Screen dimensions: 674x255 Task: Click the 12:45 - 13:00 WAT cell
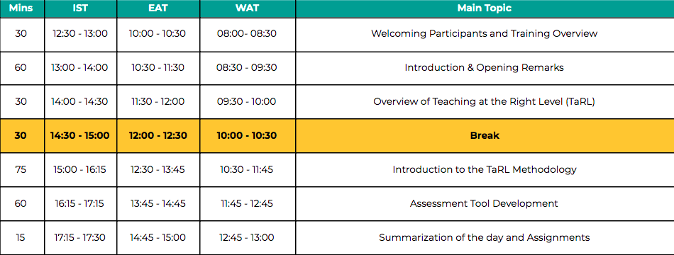[248, 238]
